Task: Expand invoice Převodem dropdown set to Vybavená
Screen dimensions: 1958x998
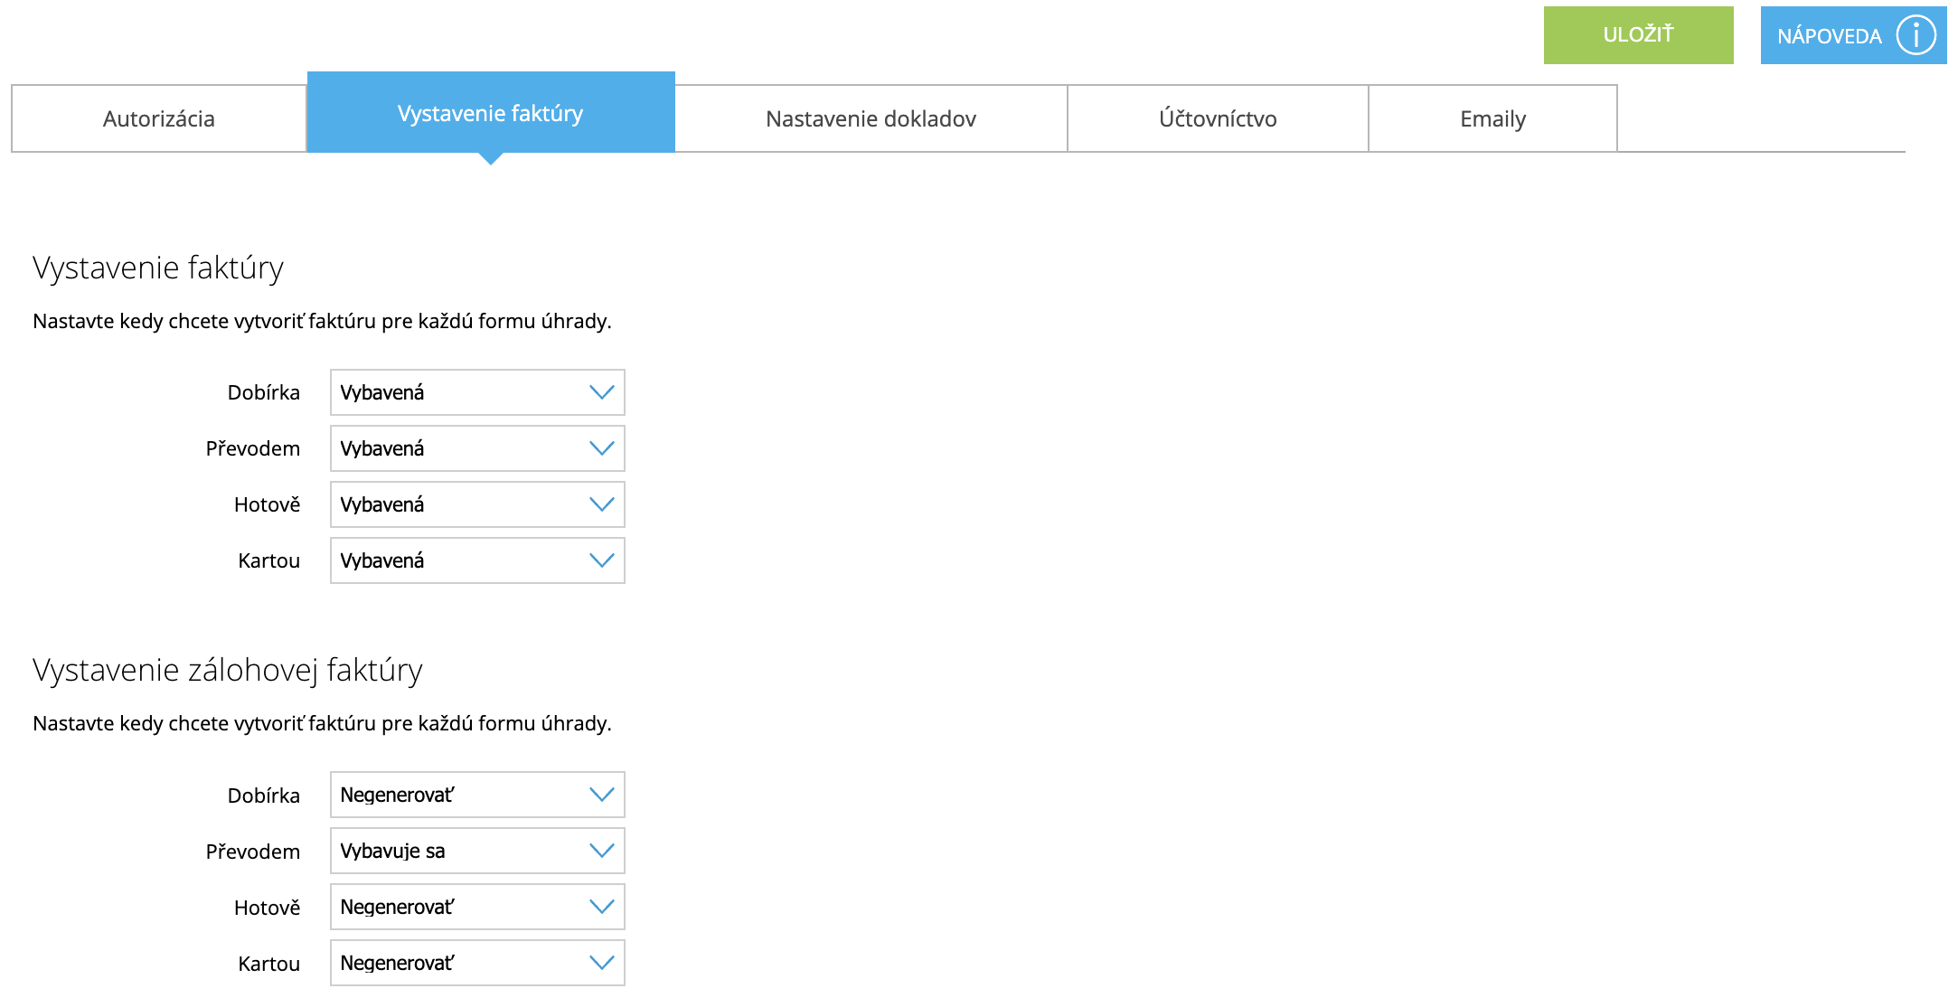Action: 477,448
